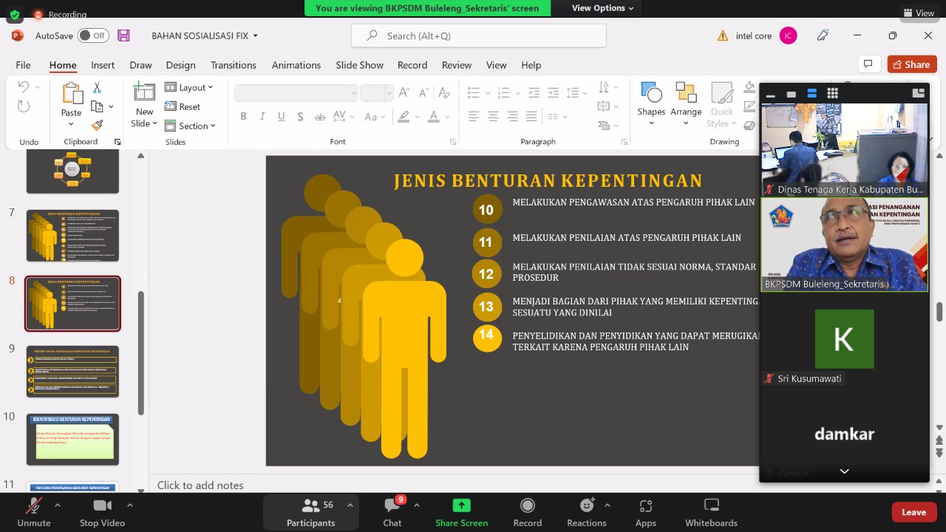
Task: Expand the View Options dropdown
Action: click(x=602, y=8)
